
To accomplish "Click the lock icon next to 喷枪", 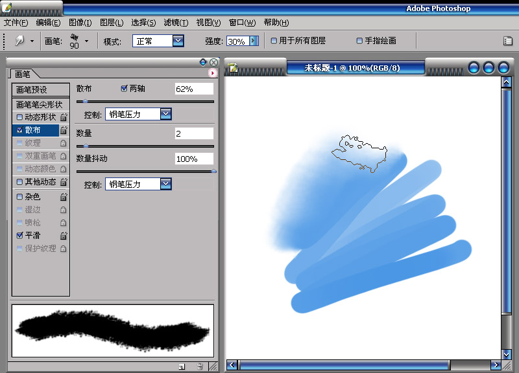I will 63,223.
